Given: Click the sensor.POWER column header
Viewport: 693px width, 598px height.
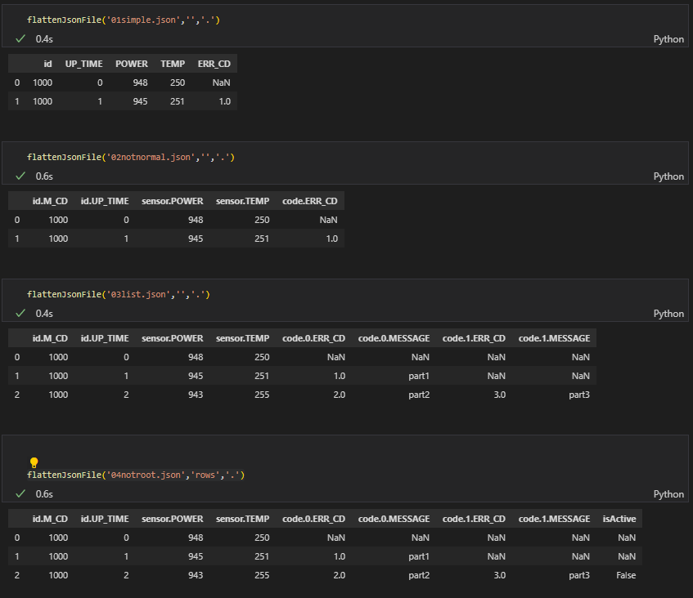Looking at the screenshot, I should point(172,200).
